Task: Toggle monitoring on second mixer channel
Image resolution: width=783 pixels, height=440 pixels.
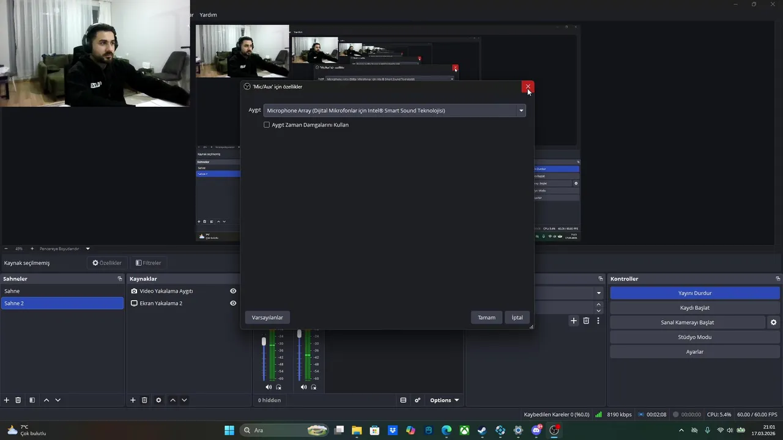Action: (314, 387)
